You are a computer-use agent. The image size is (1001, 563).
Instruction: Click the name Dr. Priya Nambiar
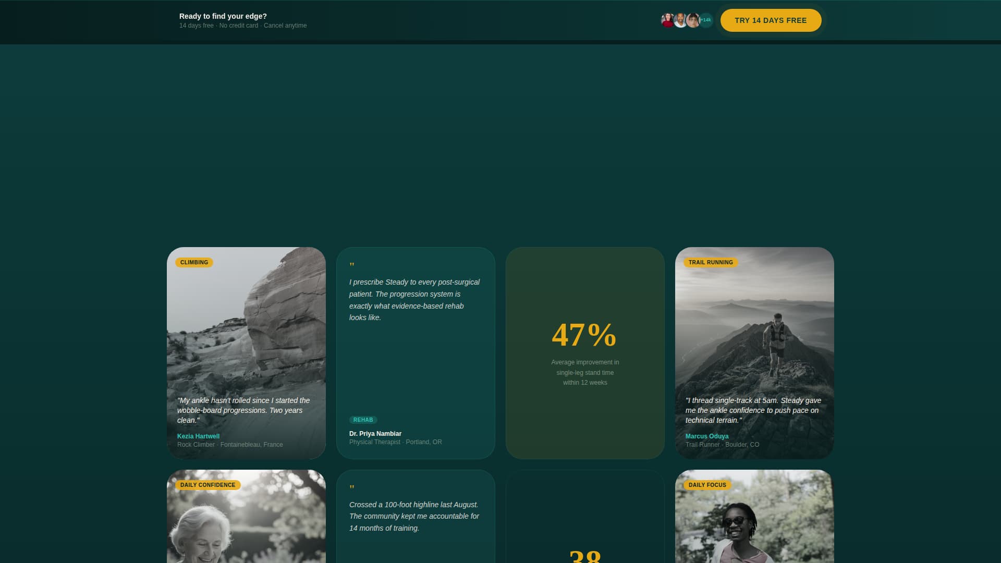click(375, 434)
